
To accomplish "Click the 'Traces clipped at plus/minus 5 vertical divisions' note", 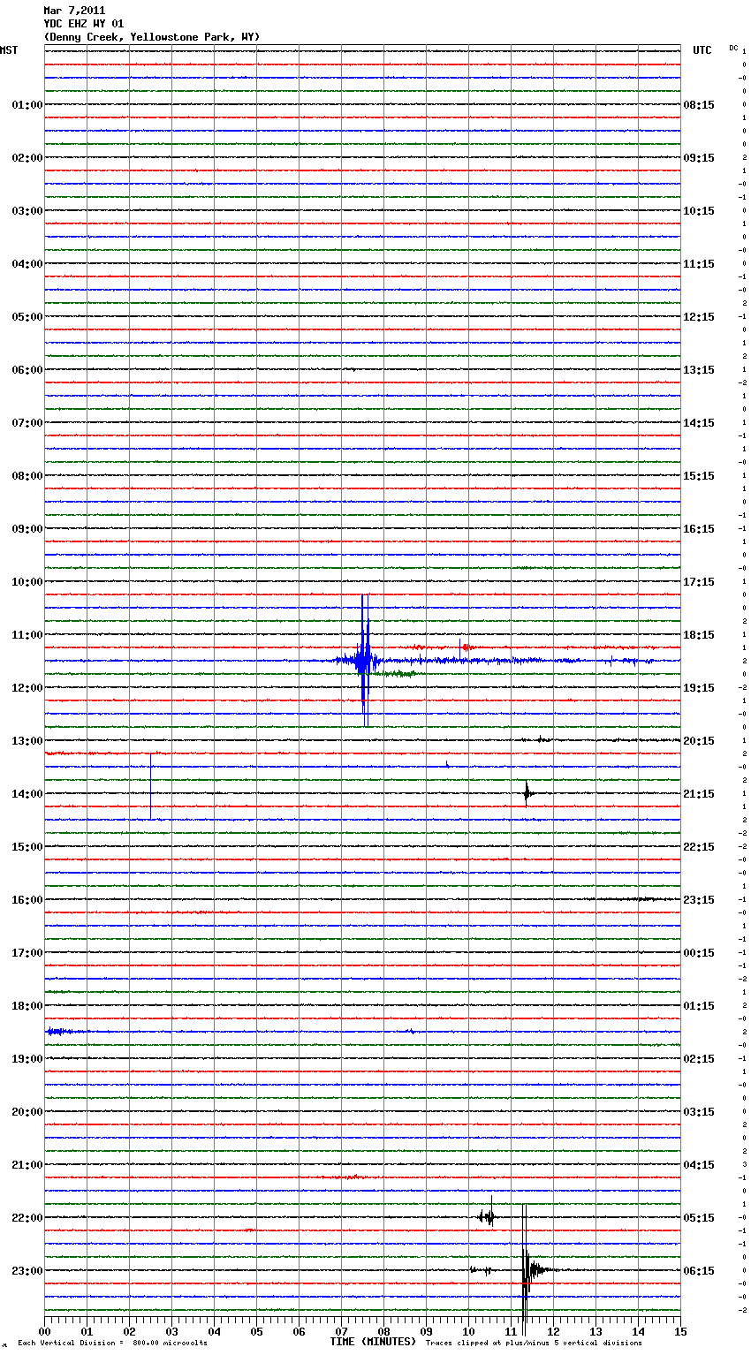I will click(x=534, y=1344).
